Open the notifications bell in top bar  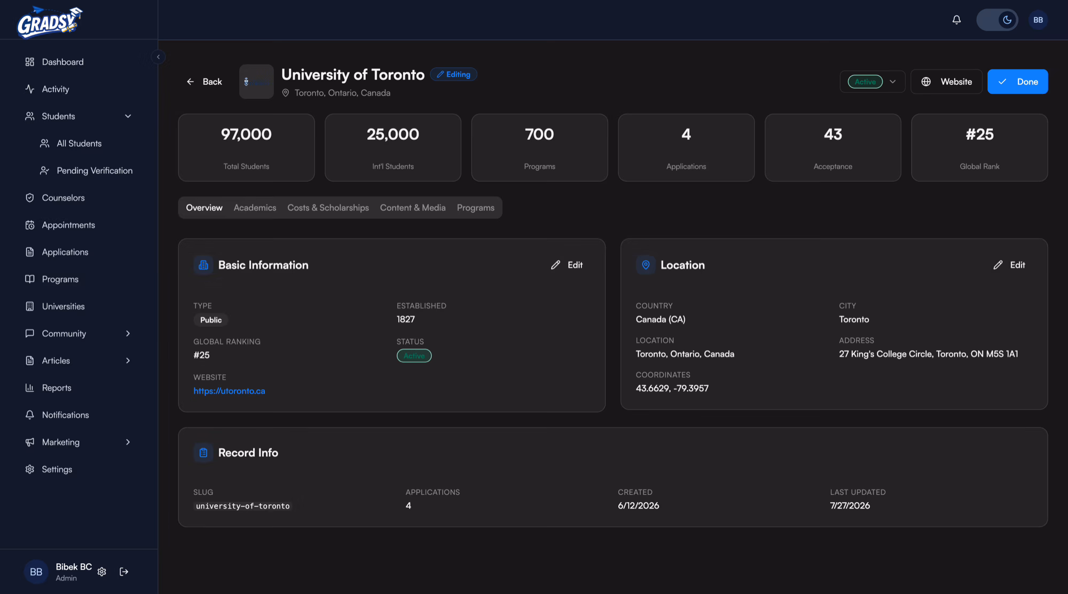[x=956, y=20]
